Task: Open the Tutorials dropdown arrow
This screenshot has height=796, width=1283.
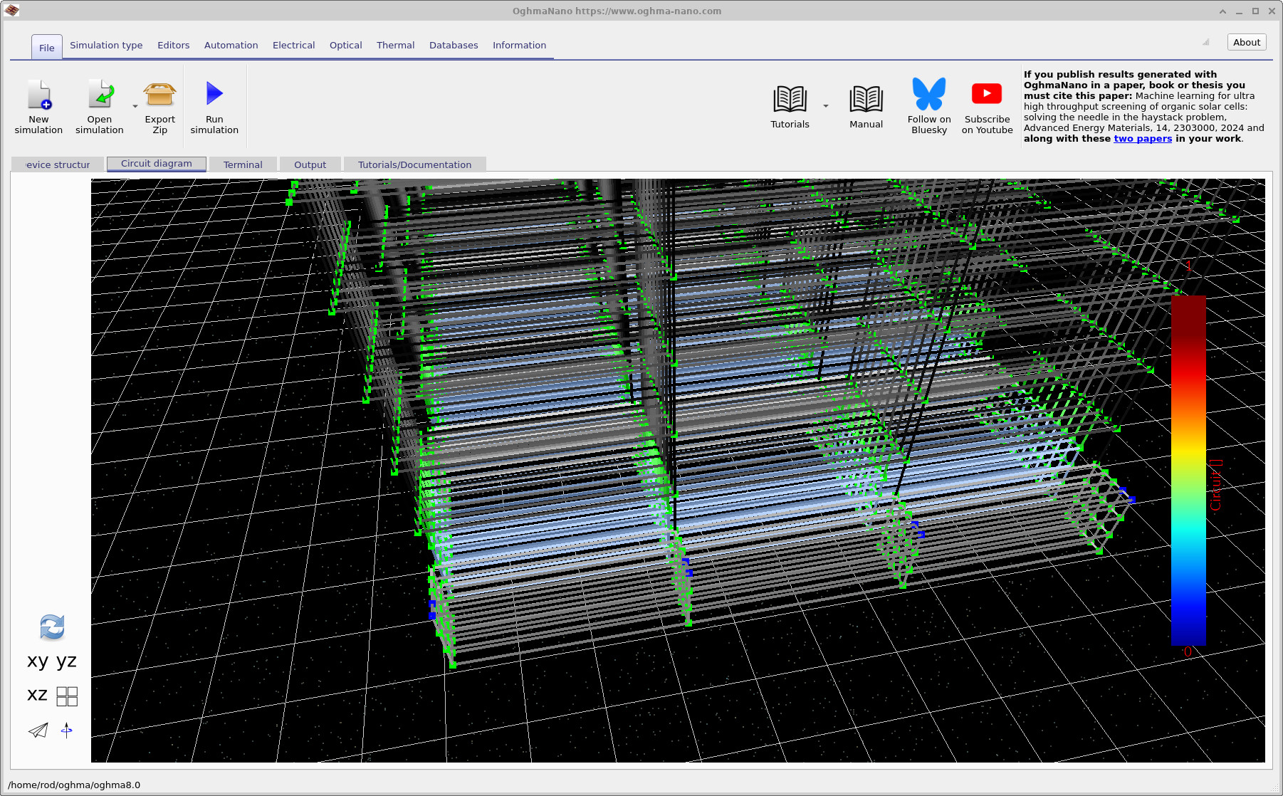Action: (825, 105)
